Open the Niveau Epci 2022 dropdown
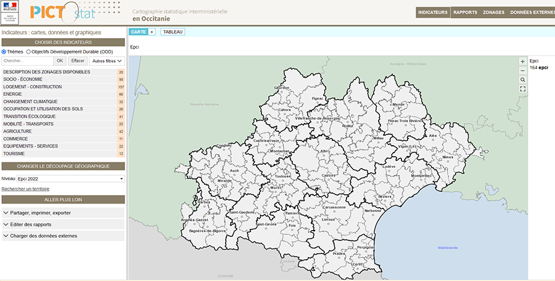 [70, 178]
